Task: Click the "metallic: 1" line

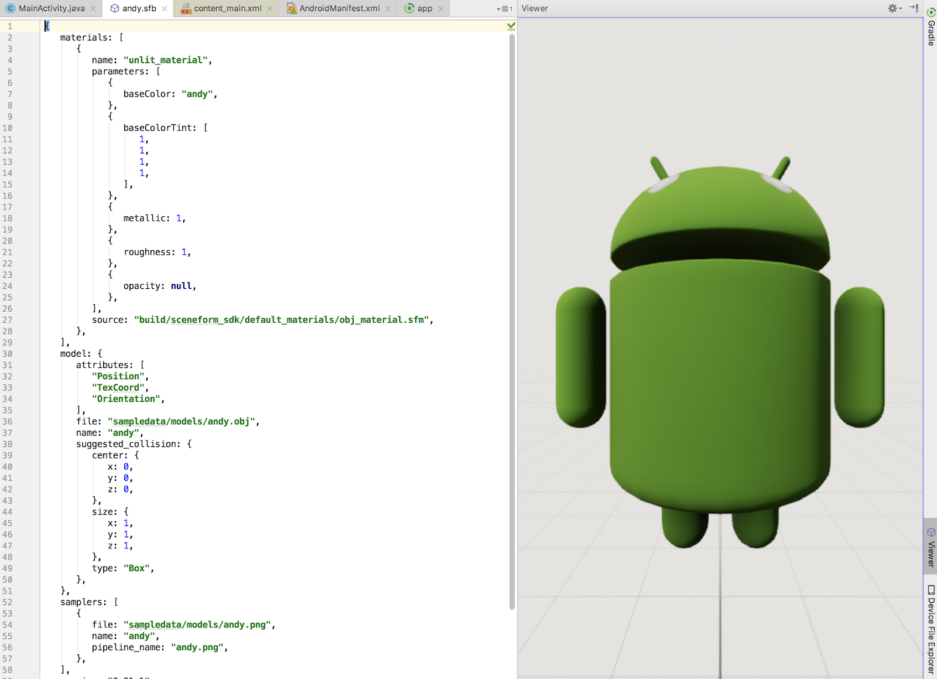Action: pyautogui.click(x=155, y=218)
